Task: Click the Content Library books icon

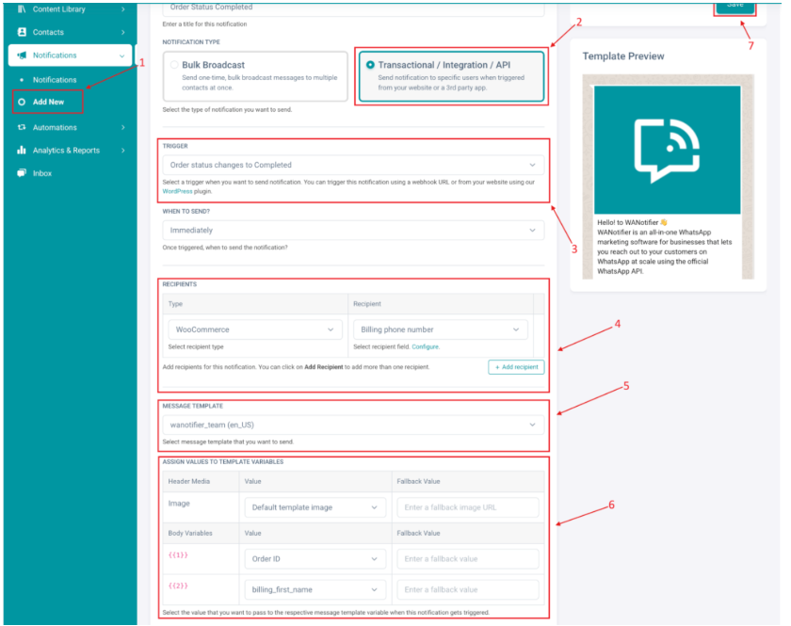Action: 22,9
